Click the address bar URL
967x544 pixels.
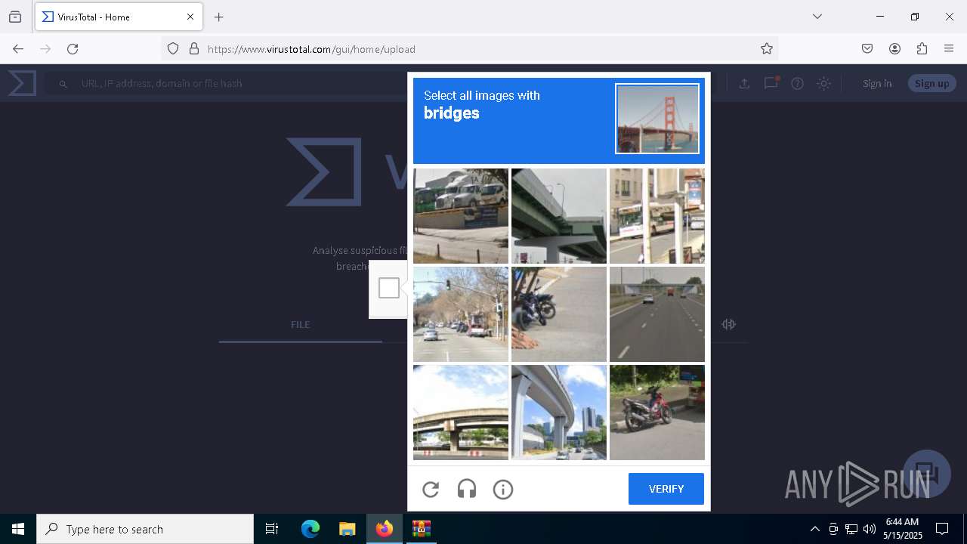pyautogui.click(x=311, y=49)
